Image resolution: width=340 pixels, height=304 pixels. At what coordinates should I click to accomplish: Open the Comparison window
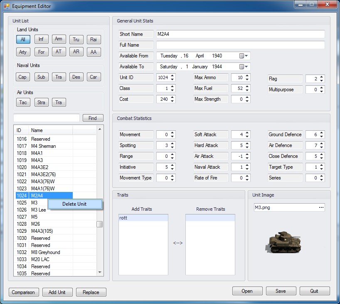point(24,292)
